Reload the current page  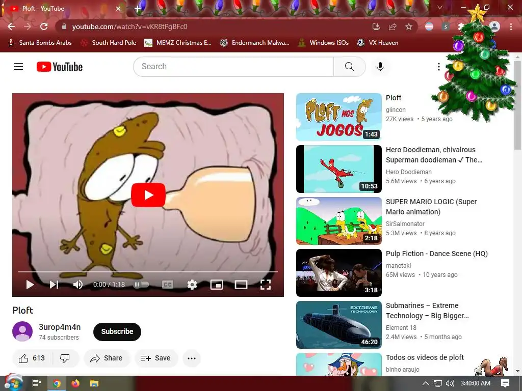coord(44,26)
